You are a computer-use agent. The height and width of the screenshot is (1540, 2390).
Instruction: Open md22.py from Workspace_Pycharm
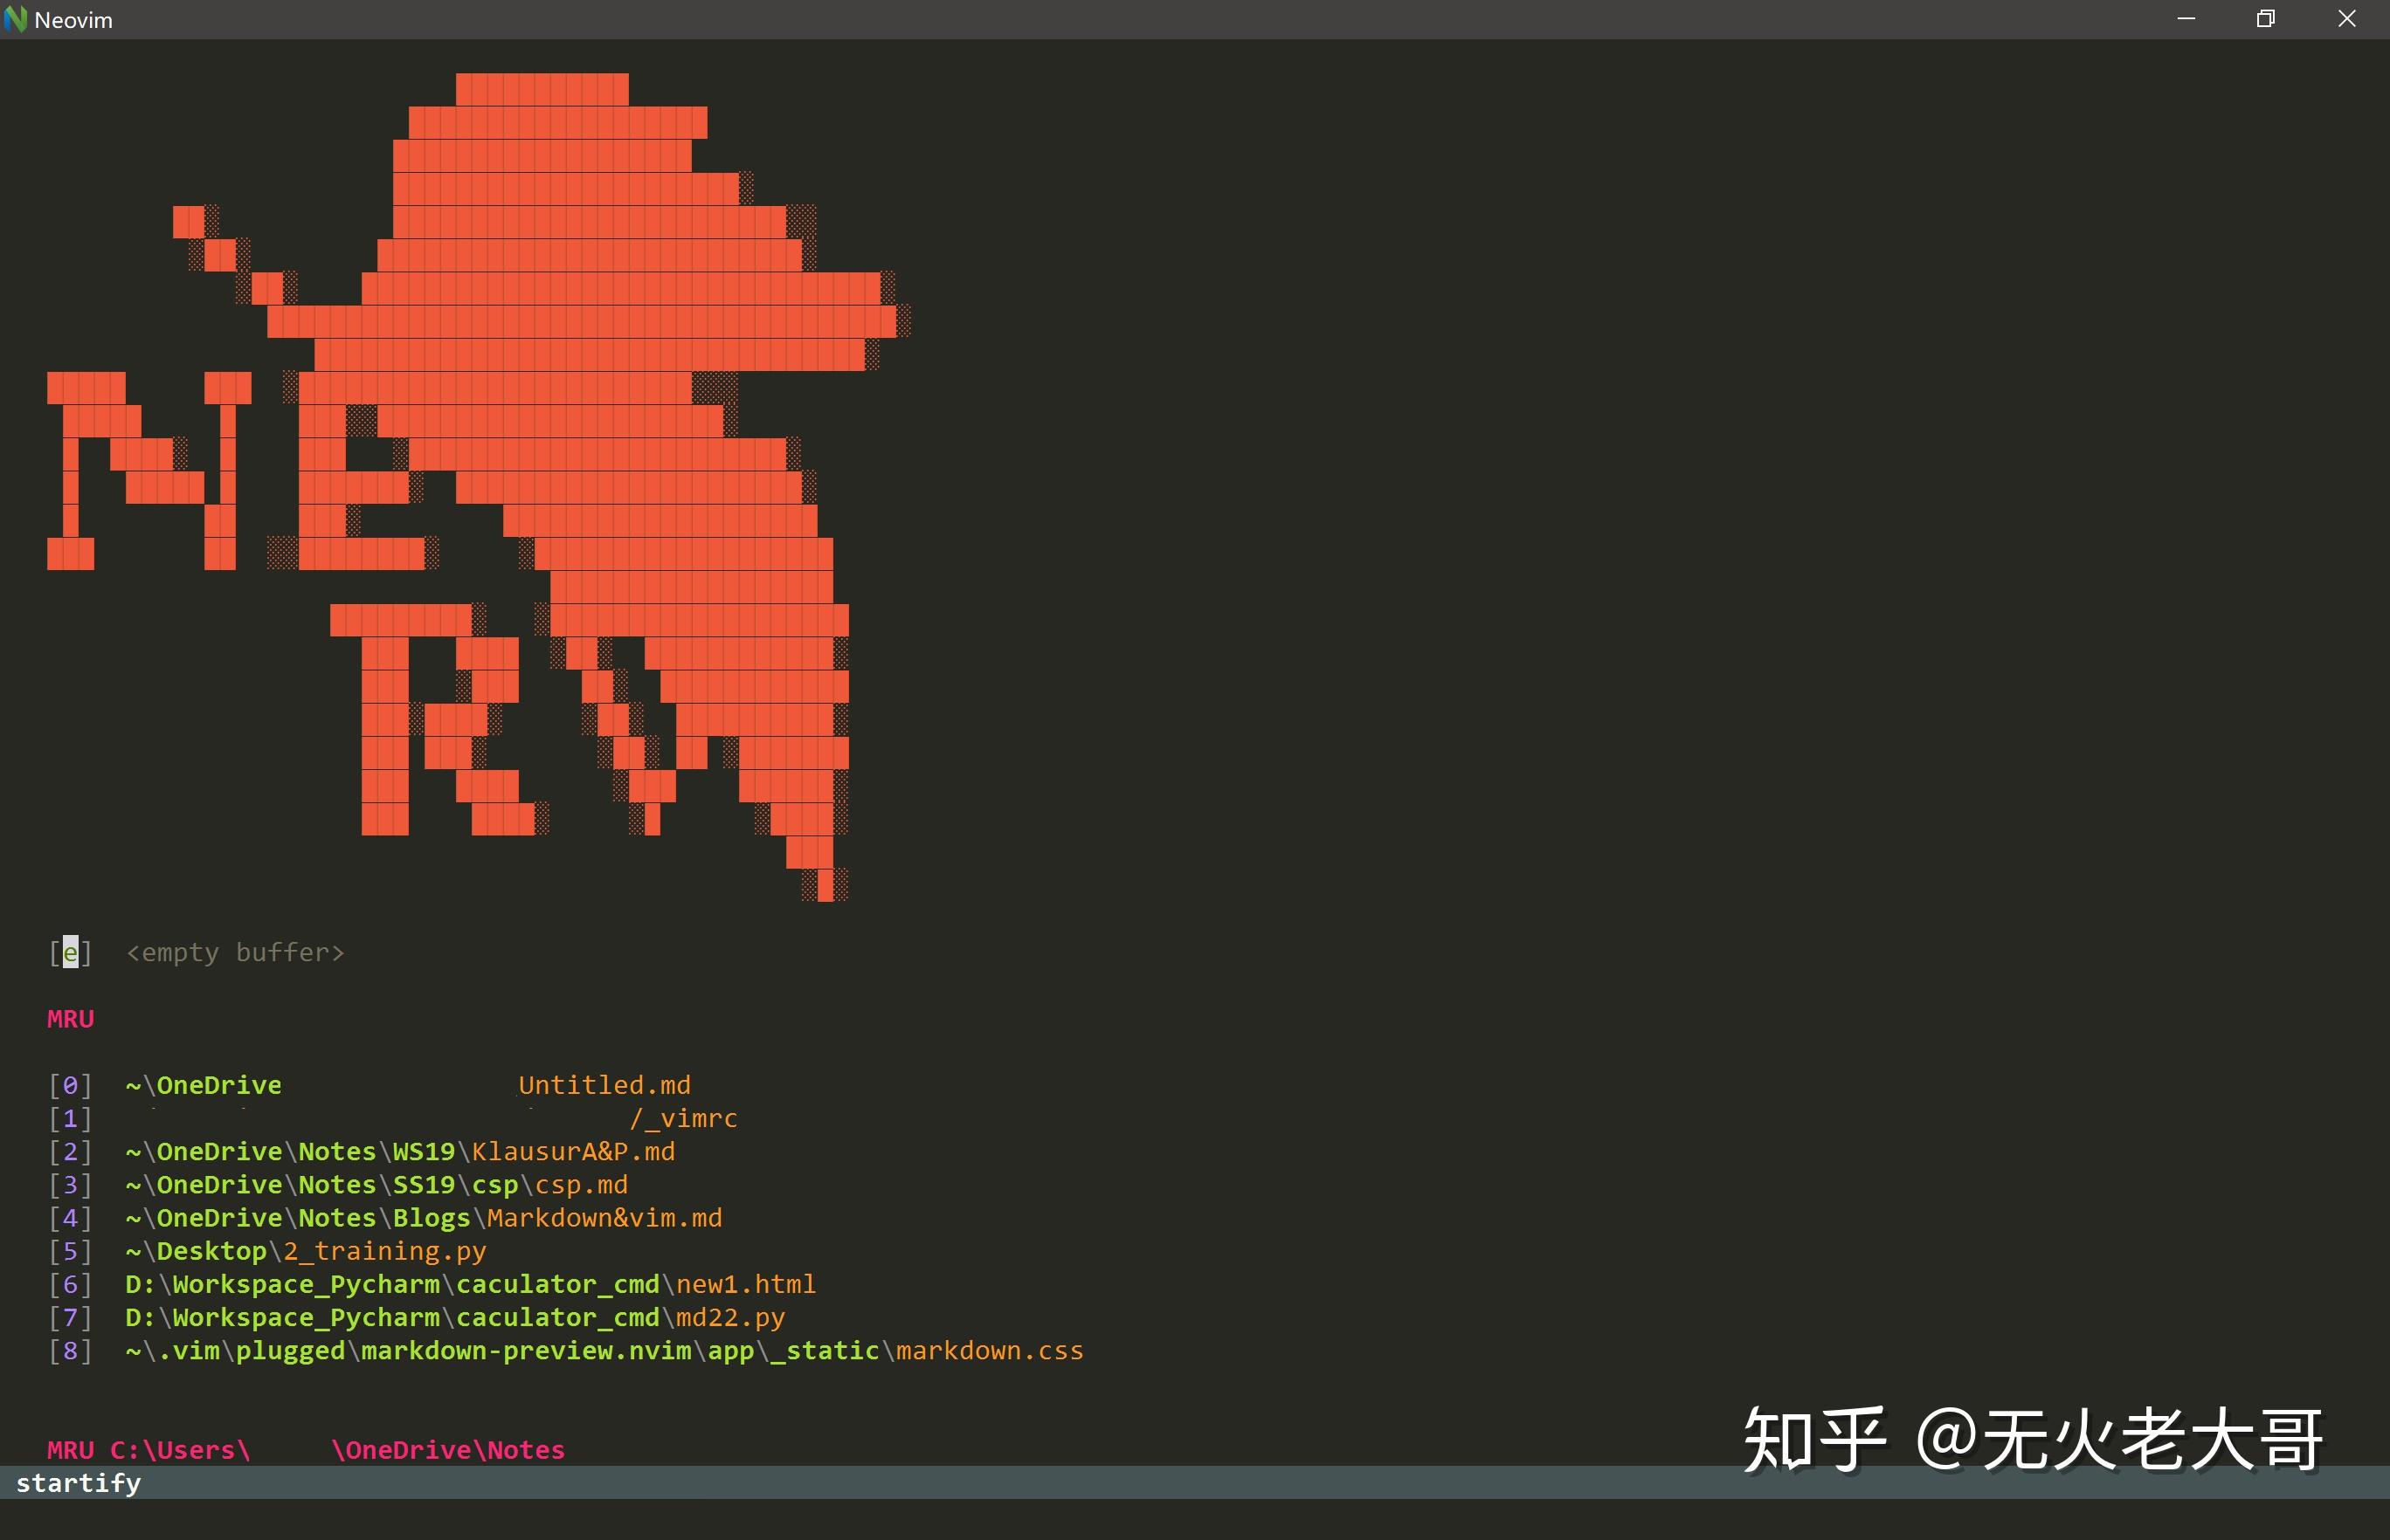point(729,1317)
